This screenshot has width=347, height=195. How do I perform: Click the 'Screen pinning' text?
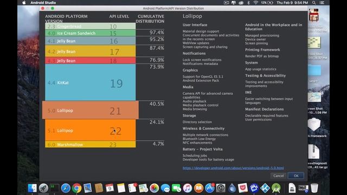point(256,43)
